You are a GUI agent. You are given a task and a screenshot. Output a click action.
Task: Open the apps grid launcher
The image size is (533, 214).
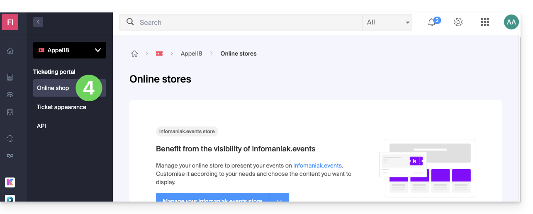point(485,22)
